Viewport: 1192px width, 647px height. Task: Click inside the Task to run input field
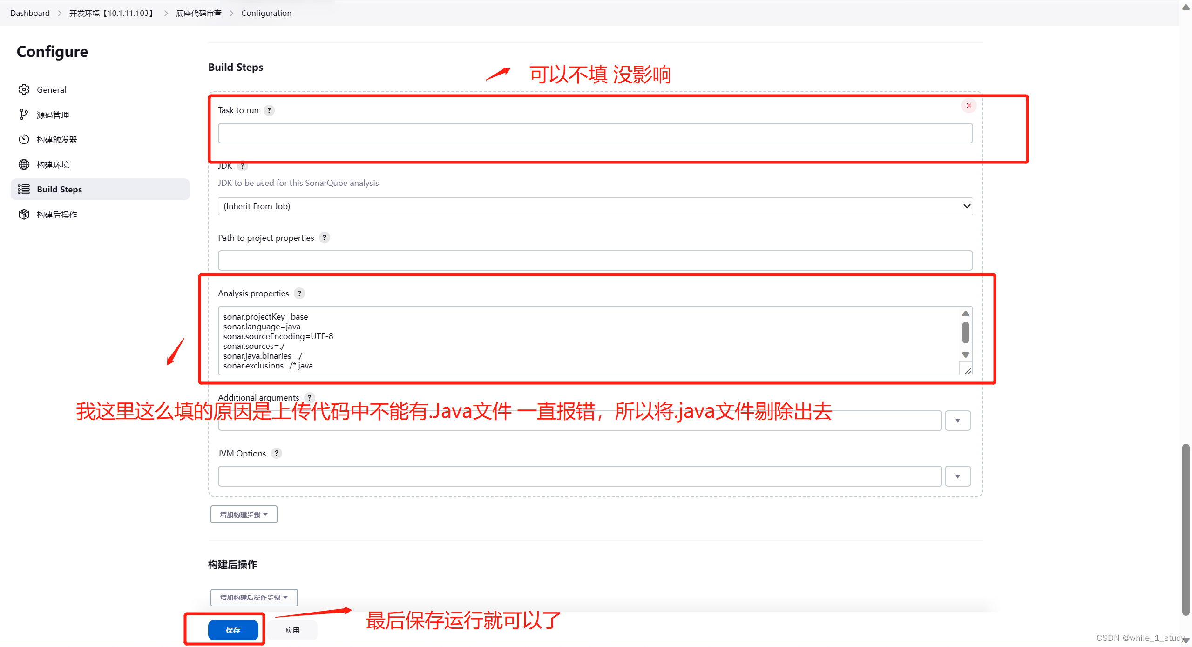coord(595,134)
